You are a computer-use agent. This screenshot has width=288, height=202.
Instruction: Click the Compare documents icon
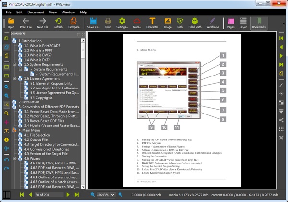tap(74, 22)
